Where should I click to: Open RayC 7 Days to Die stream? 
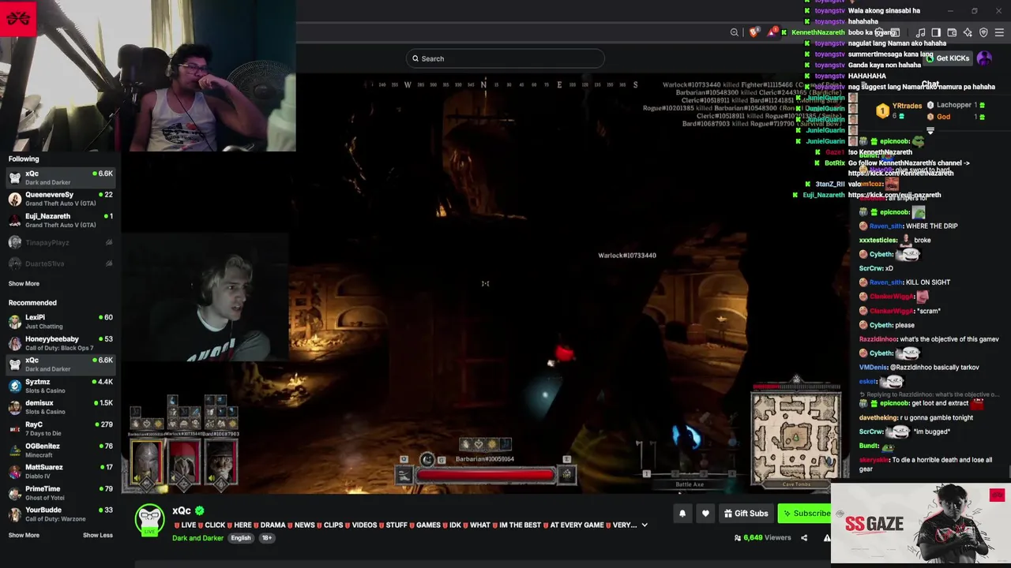coord(60,428)
